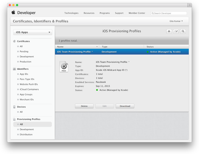Image resolution: width=199 pixels, height=154 pixels.
Task: Open Merchant IDs list
Action: (x=27, y=100)
